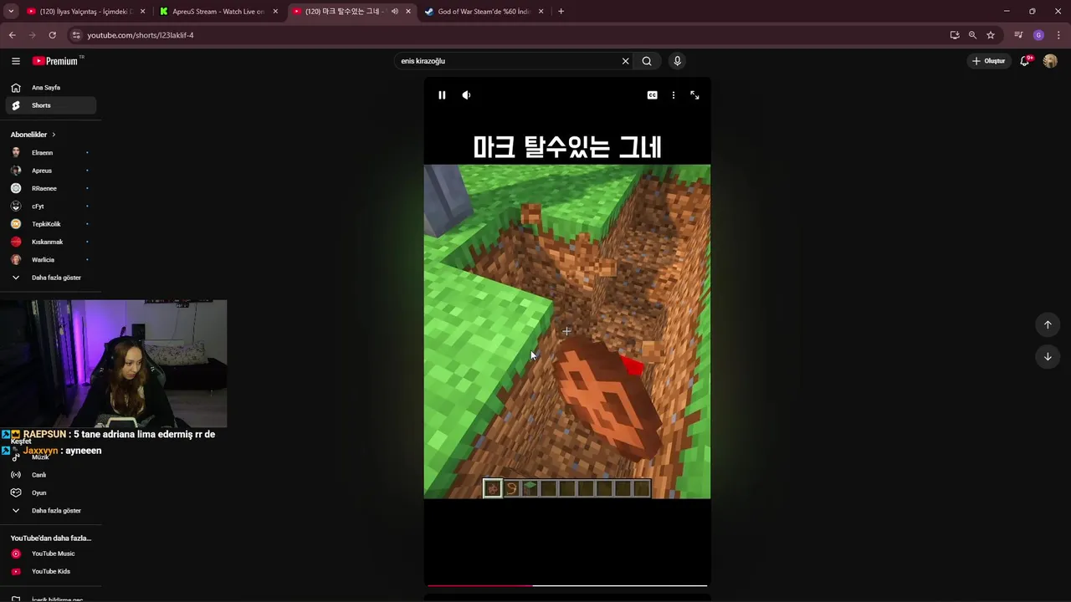
Task: Go to Ana Sayfa in sidebar
Action: (50, 88)
